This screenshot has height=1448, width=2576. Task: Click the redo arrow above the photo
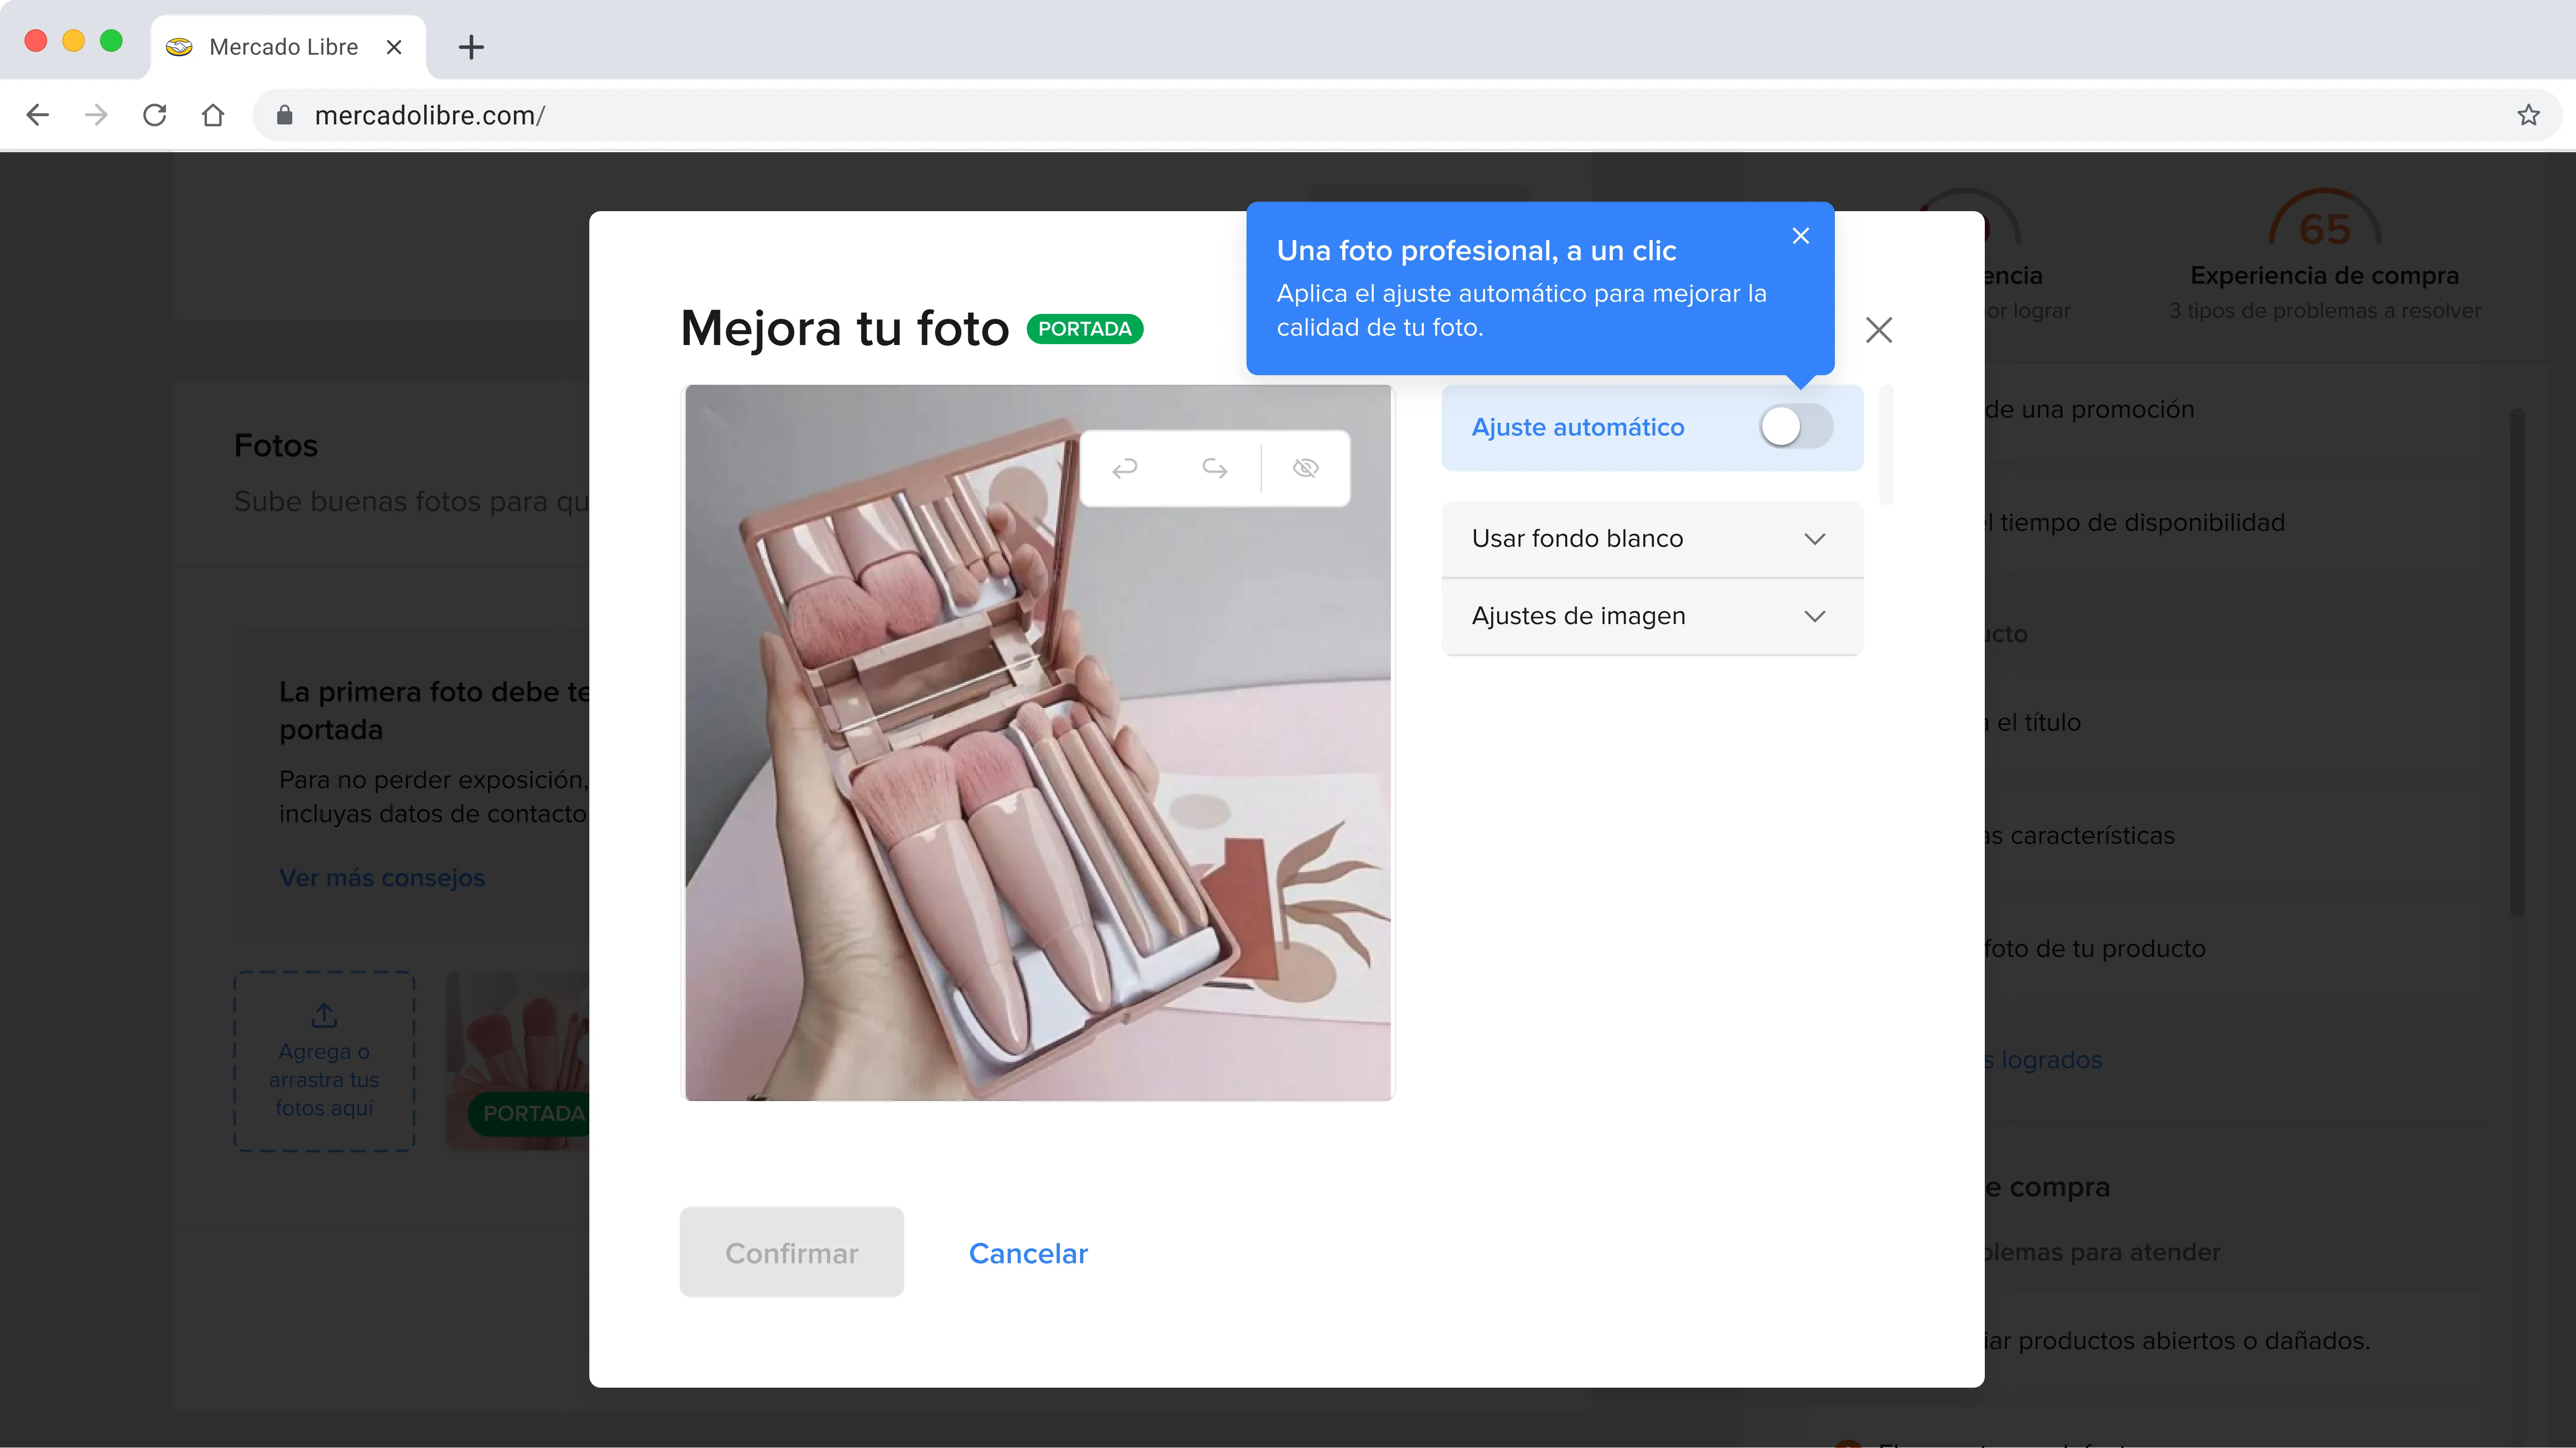pos(1214,468)
